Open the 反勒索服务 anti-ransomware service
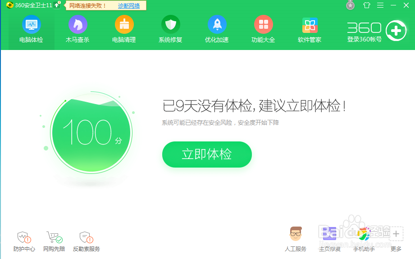 tap(86, 241)
